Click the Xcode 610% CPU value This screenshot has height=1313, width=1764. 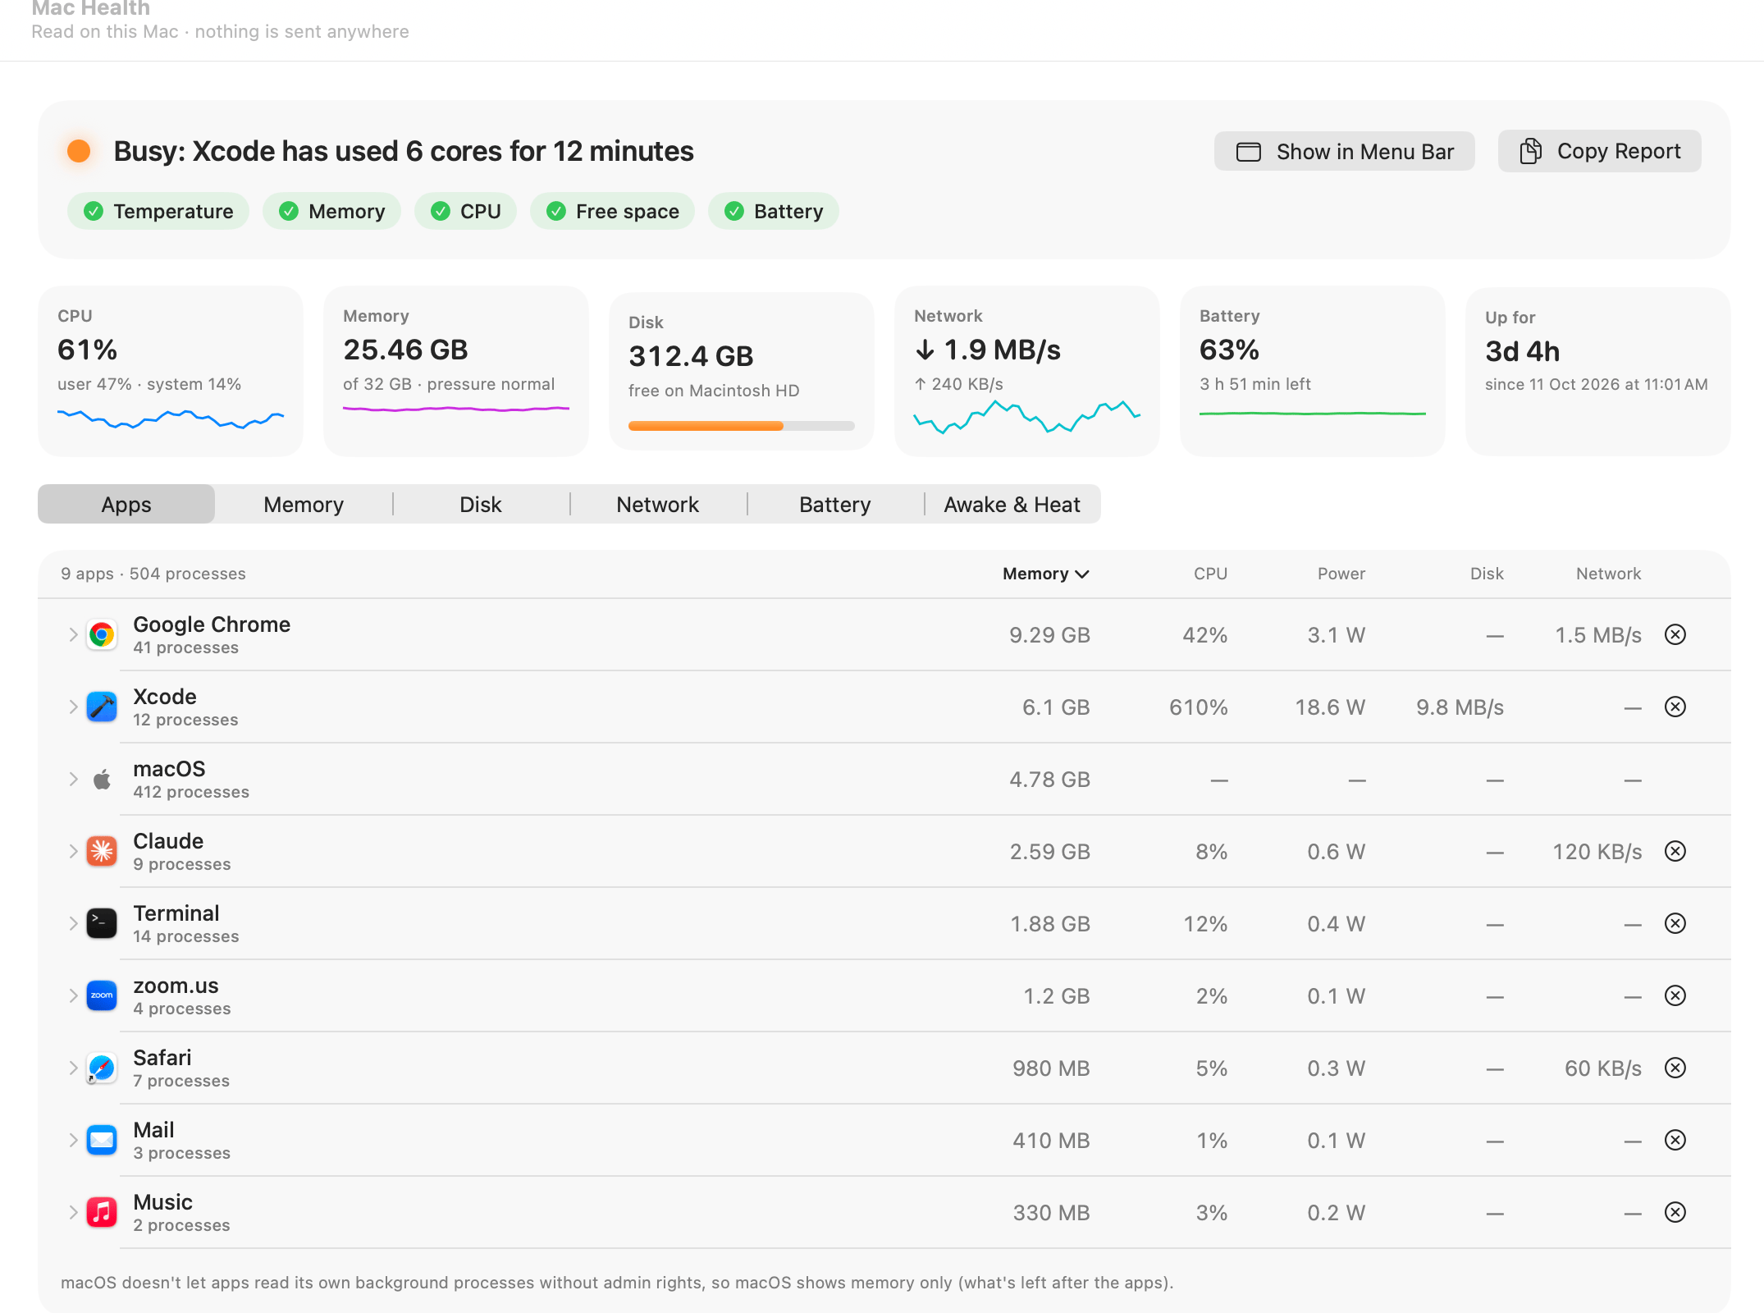pos(1198,707)
